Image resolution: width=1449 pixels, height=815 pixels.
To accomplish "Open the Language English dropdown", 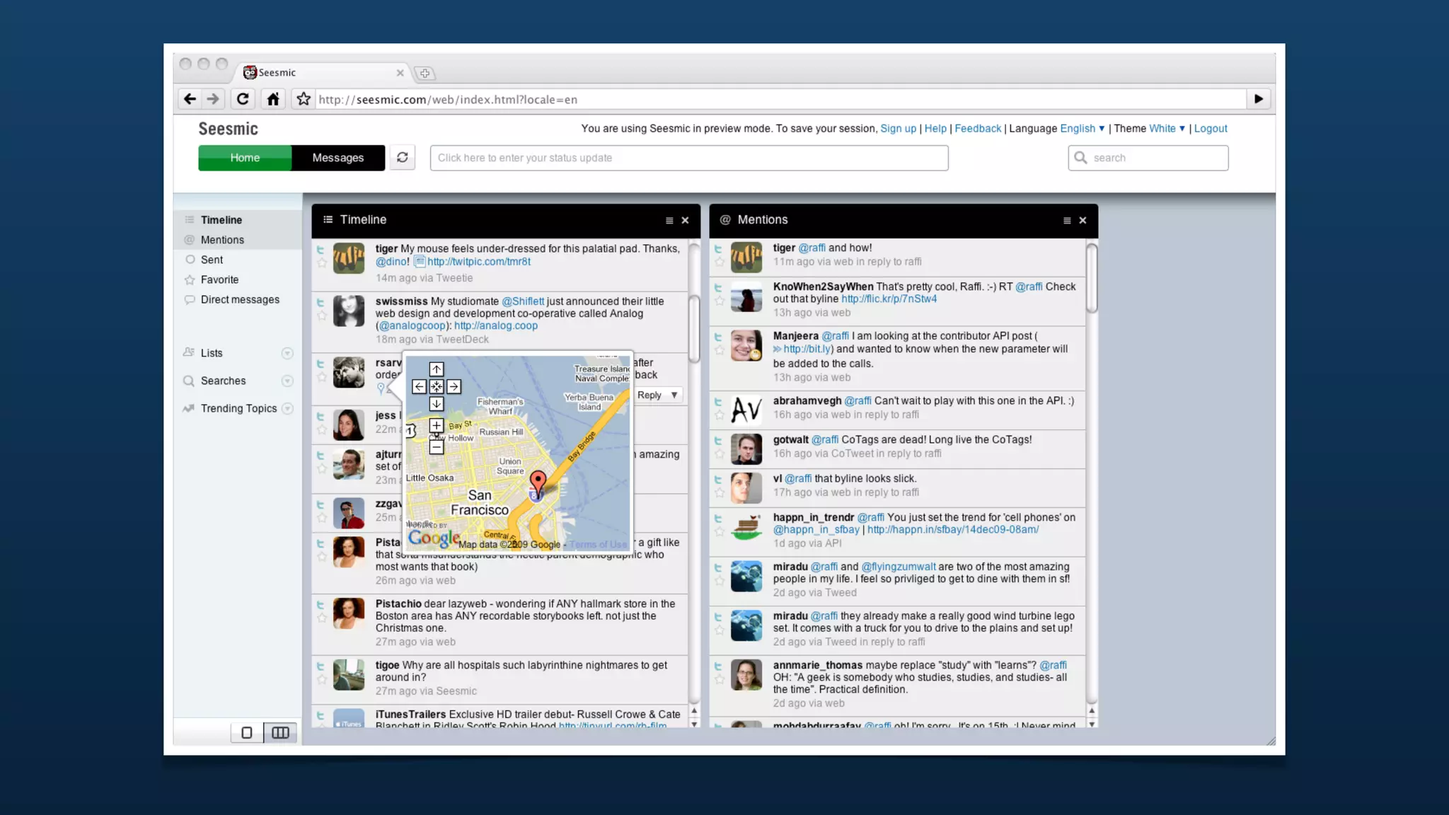I will click(x=1082, y=129).
